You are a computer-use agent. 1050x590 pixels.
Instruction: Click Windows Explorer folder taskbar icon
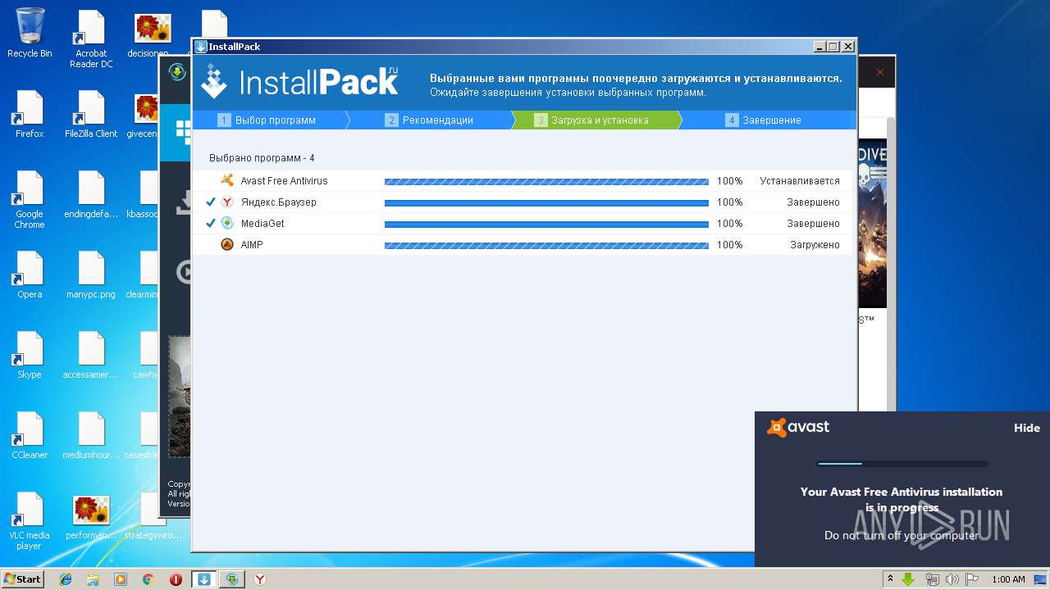click(94, 579)
